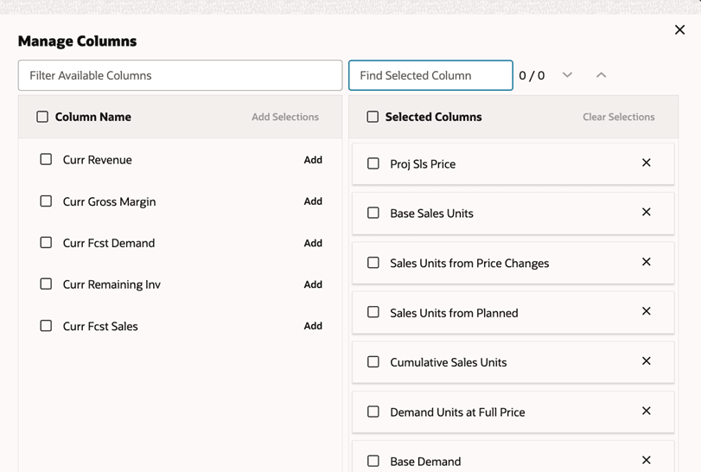
Task: Tick the Curr Gross Margin checkbox
Action: (x=46, y=201)
